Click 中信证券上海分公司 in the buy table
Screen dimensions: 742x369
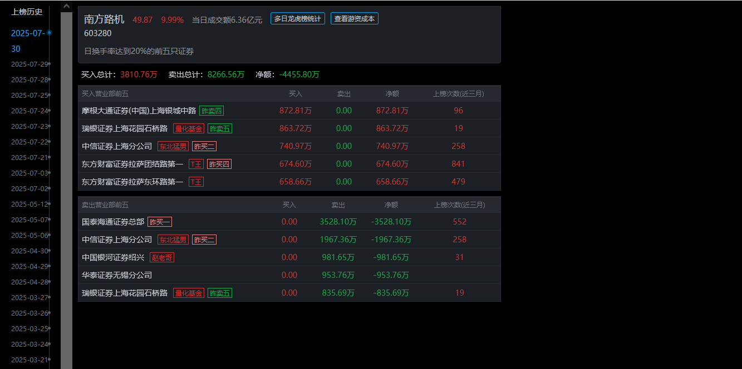117,146
